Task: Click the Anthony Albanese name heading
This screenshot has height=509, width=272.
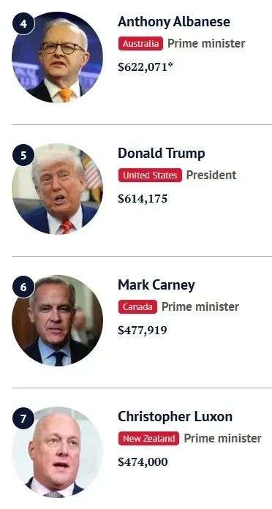Action: click(174, 22)
